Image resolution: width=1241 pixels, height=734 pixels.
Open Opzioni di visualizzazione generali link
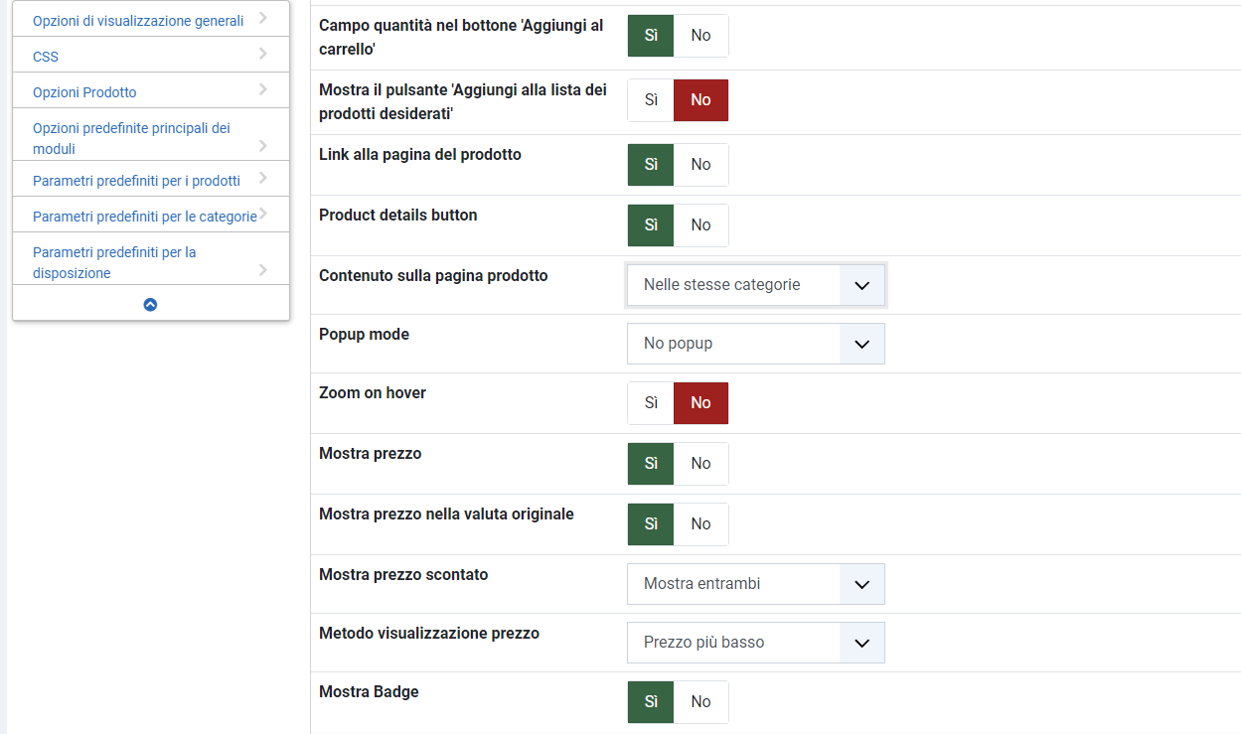tap(138, 21)
